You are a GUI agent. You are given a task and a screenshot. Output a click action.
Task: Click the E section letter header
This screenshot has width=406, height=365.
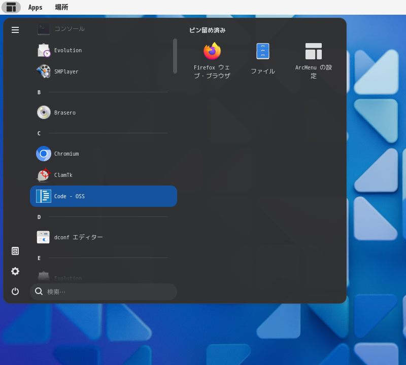click(x=39, y=258)
